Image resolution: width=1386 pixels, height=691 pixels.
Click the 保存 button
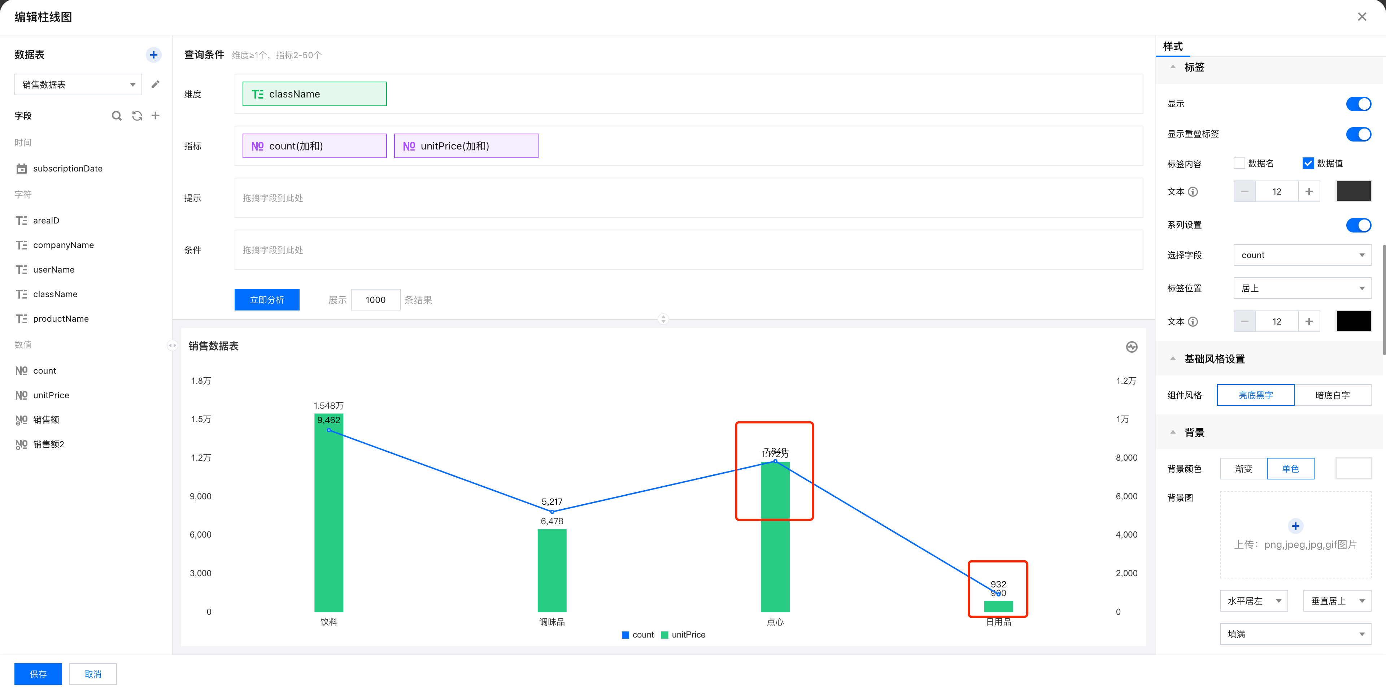click(38, 674)
